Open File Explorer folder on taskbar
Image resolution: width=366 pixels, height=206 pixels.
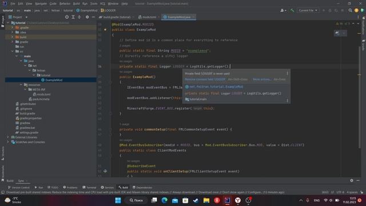(206, 200)
